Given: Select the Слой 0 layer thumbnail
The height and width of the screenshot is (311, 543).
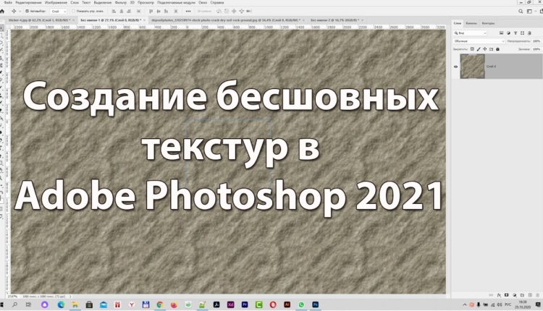Looking at the screenshot, I should click(472, 66).
